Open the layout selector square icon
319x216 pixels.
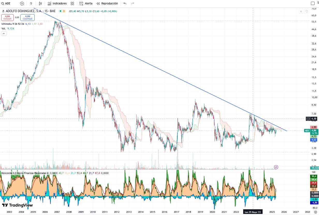(313, 3)
